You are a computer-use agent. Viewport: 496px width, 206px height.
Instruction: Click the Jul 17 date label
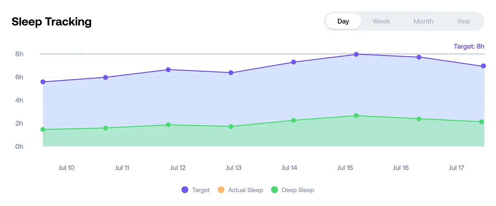456,168
